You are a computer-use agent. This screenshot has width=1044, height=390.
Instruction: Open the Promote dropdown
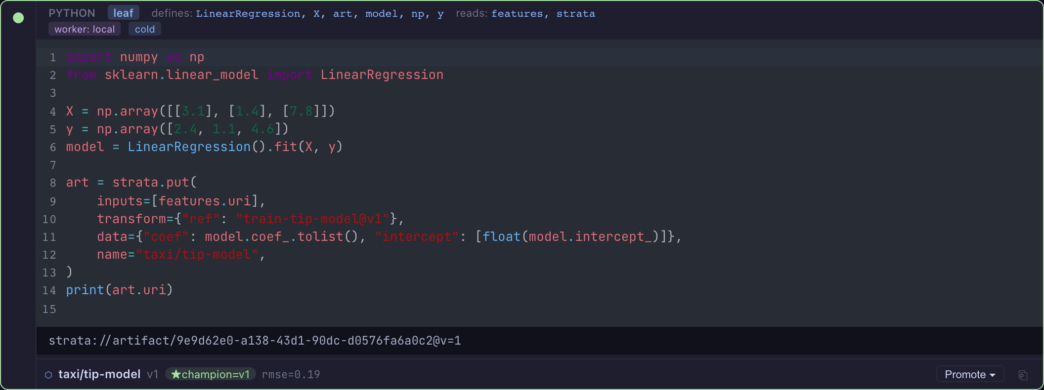970,374
